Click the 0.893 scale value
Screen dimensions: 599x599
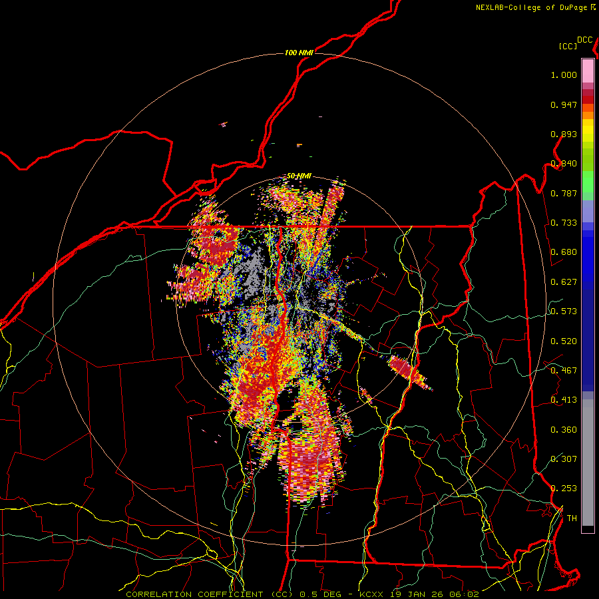click(564, 134)
